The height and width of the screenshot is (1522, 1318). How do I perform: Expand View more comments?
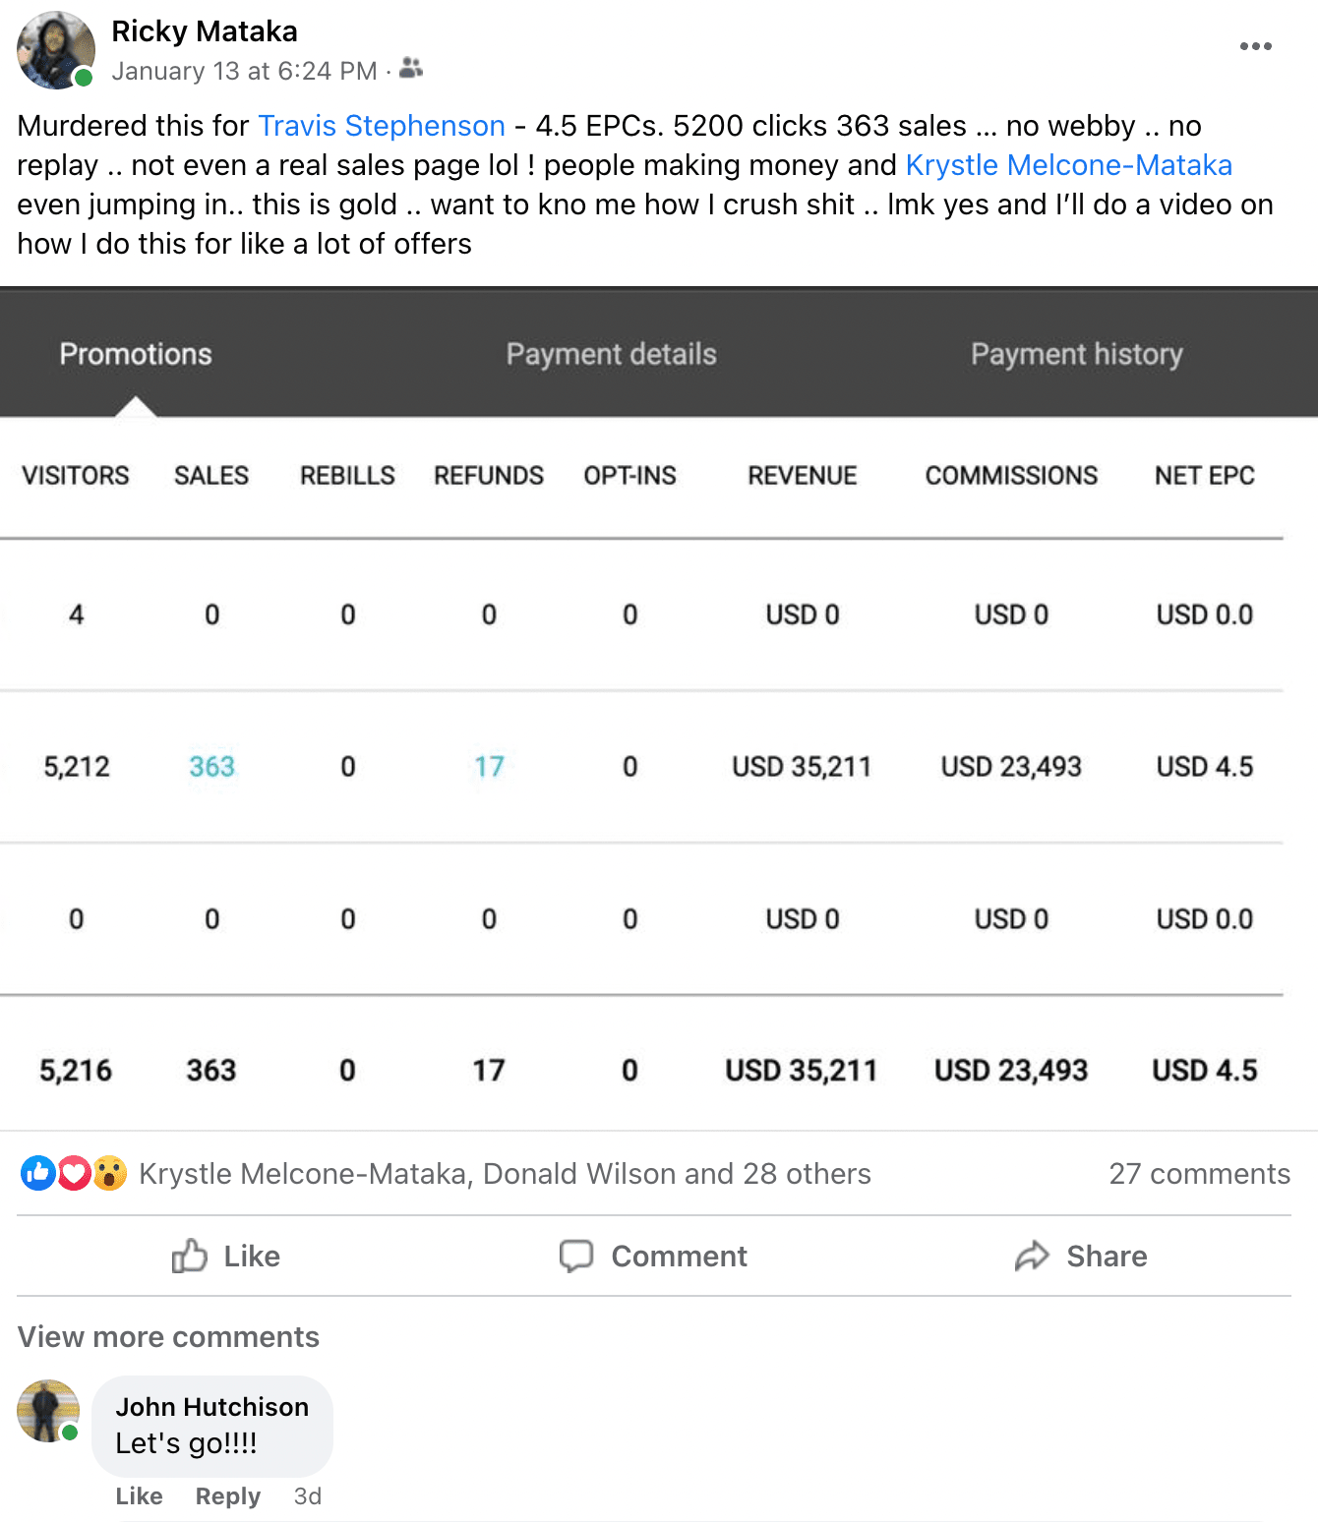click(168, 1337)
